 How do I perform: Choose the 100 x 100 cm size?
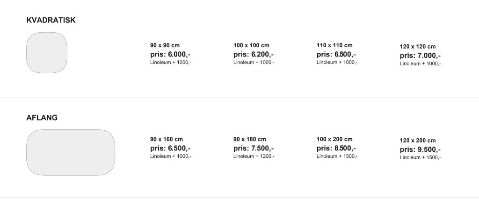251,45
